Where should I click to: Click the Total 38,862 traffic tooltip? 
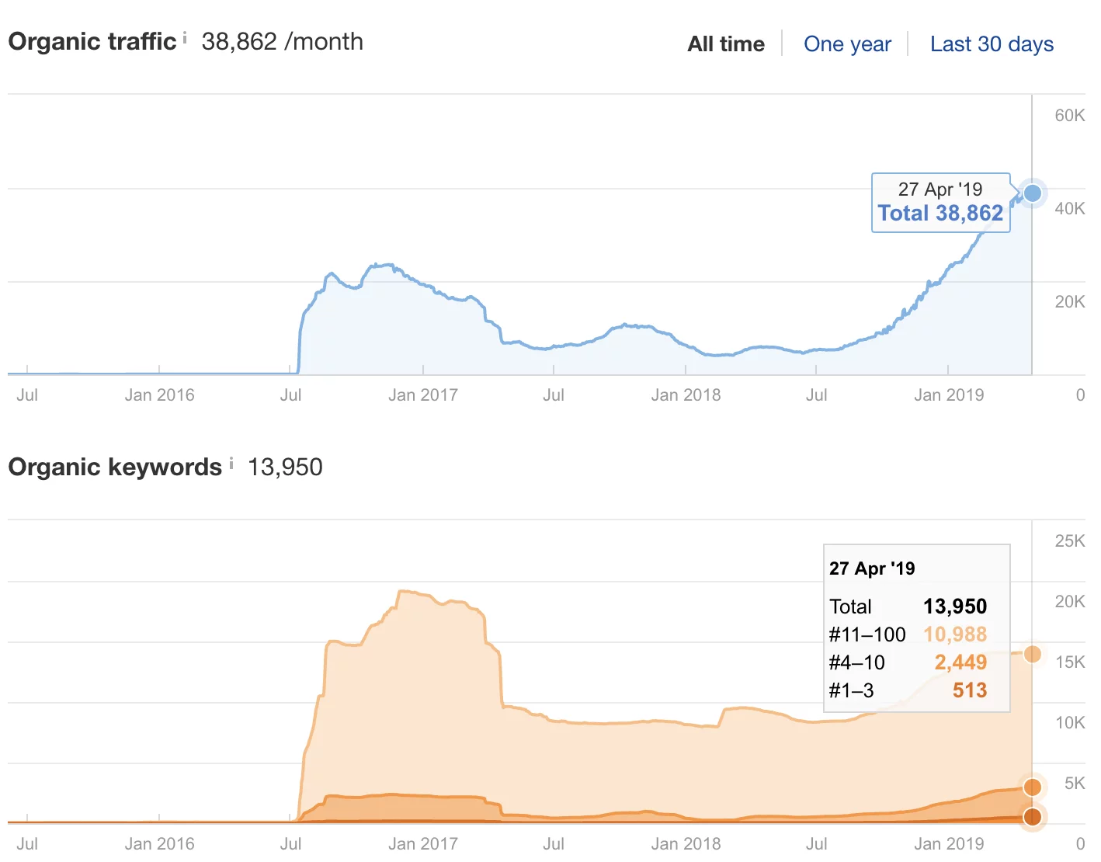(940, 213)
